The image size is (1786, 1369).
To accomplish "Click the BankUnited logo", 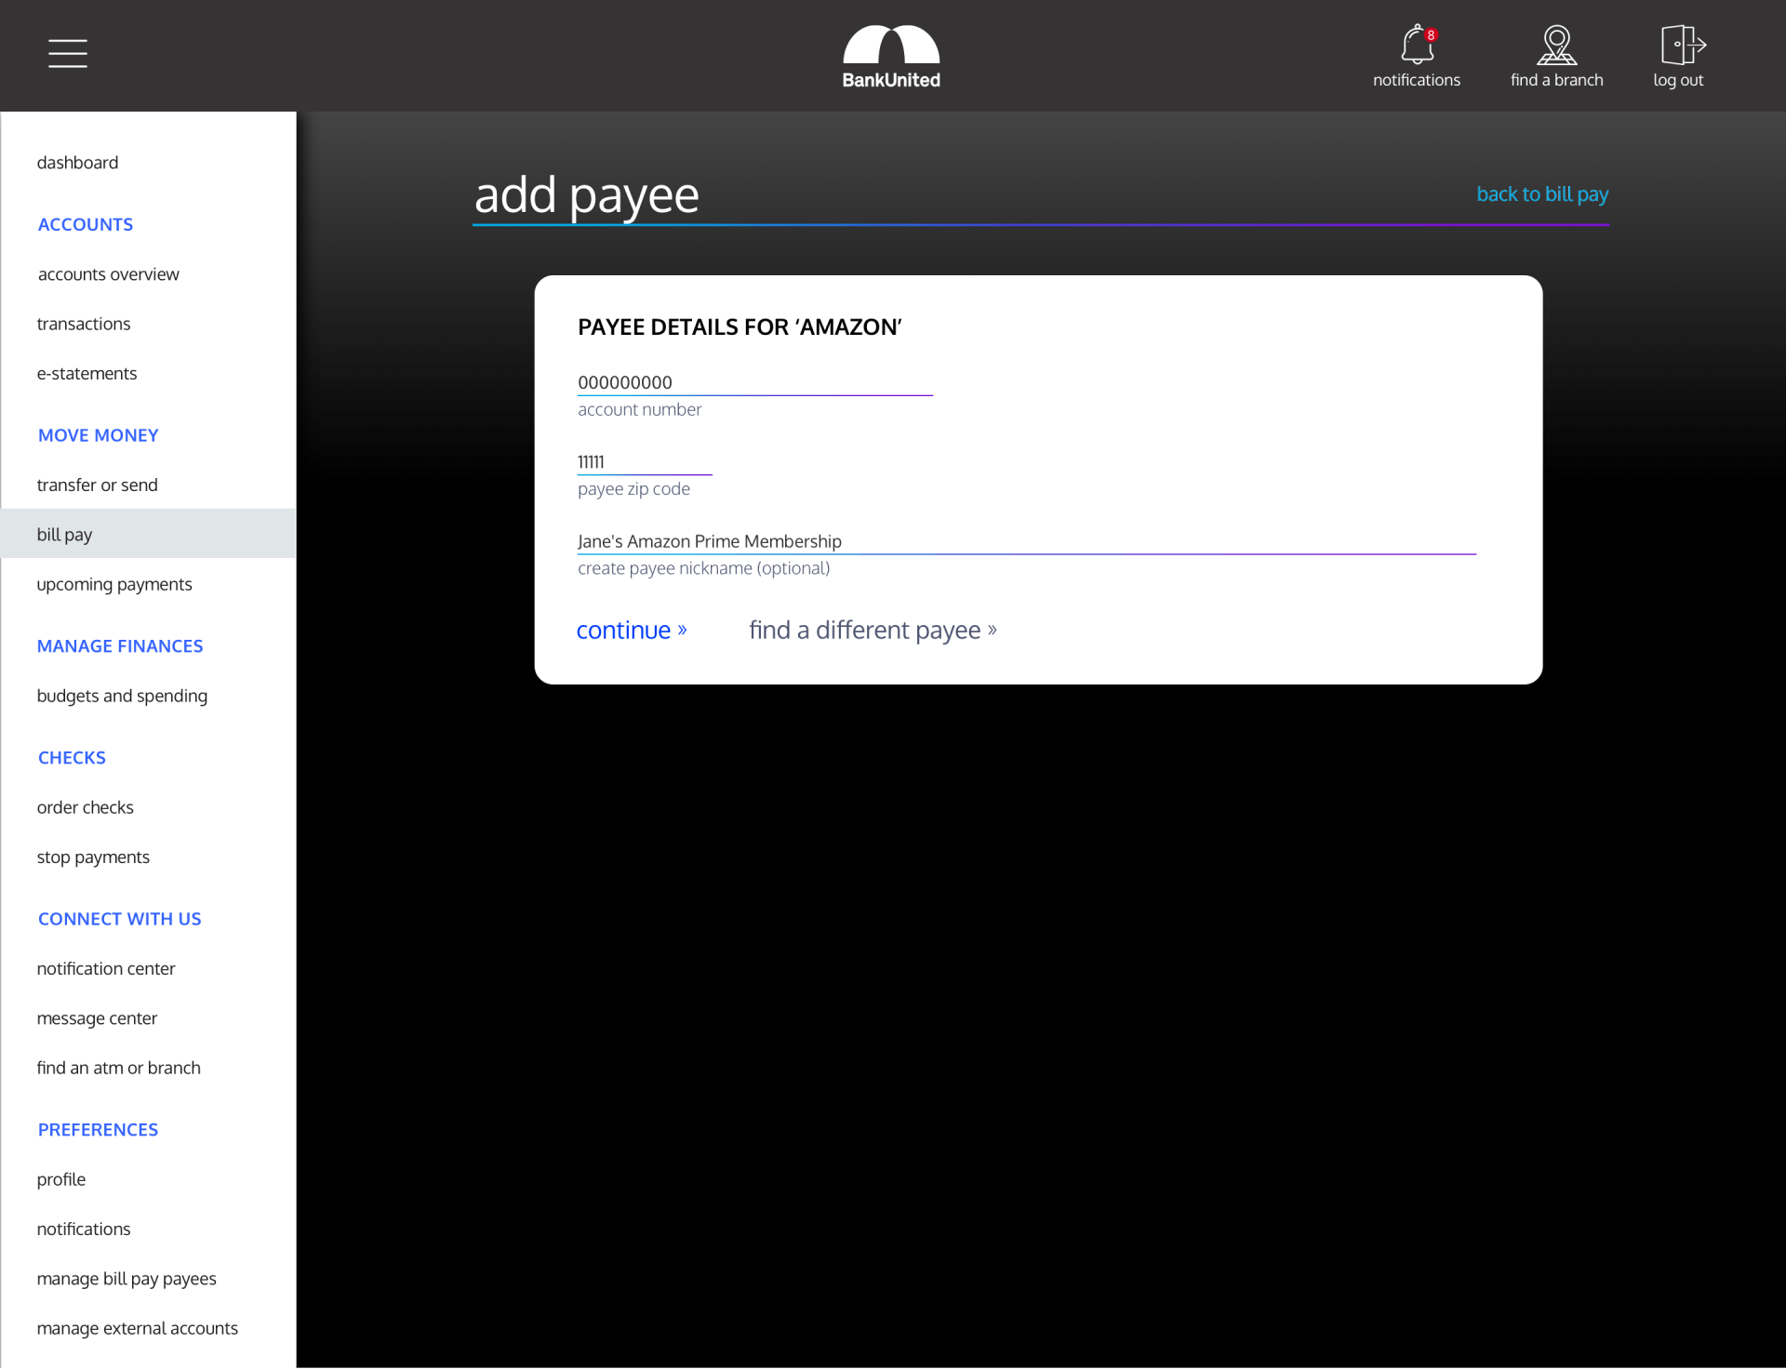I will click(891, 57).
